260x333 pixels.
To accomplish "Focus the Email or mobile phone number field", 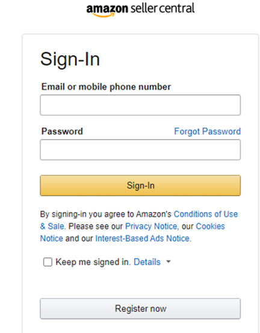I will 140,105.
